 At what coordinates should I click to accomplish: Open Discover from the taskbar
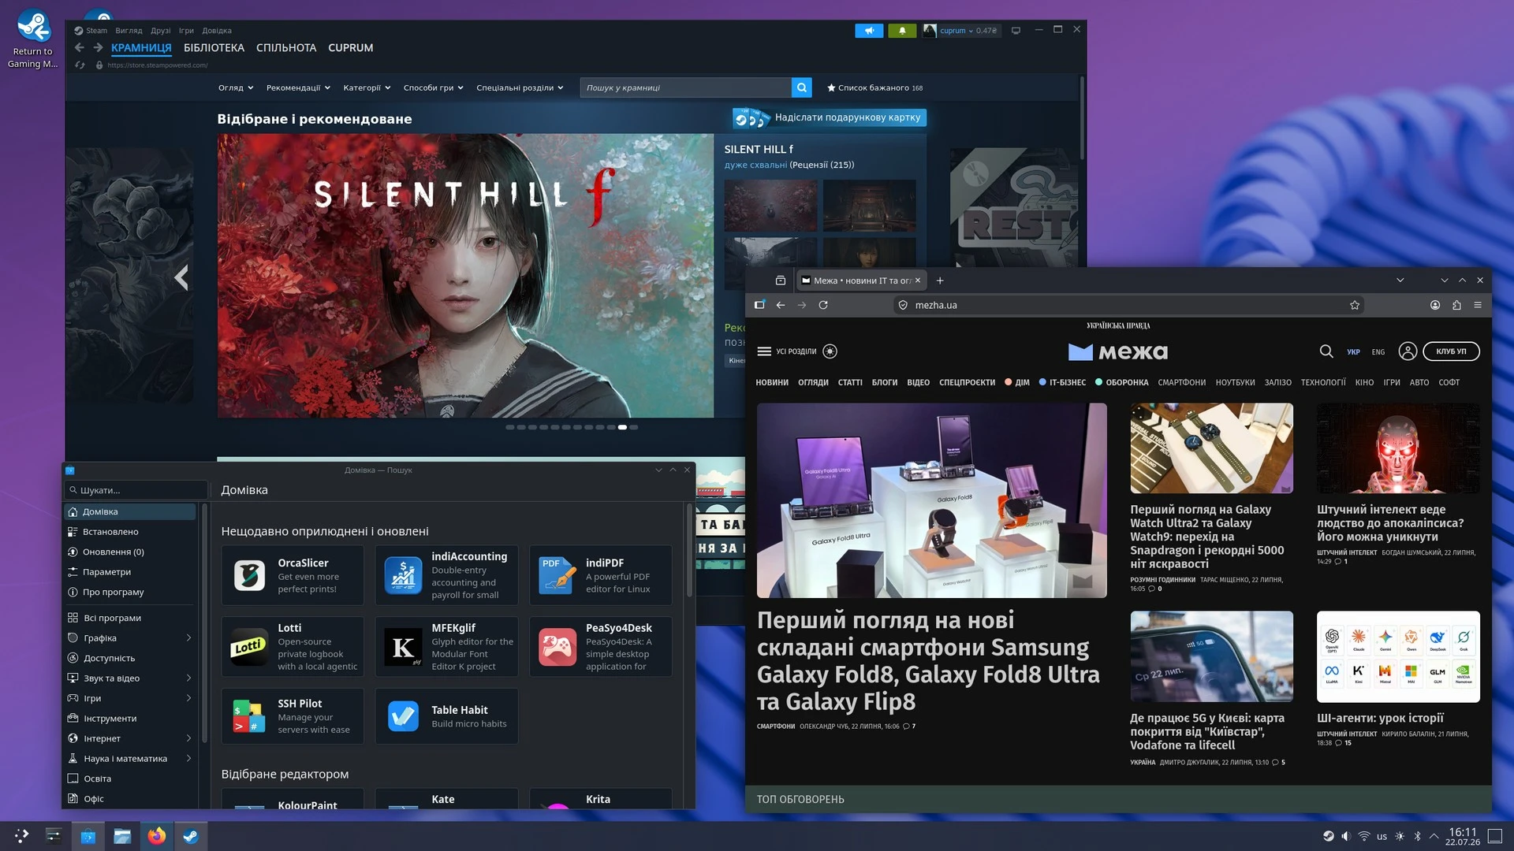click(x=88, y=835)
